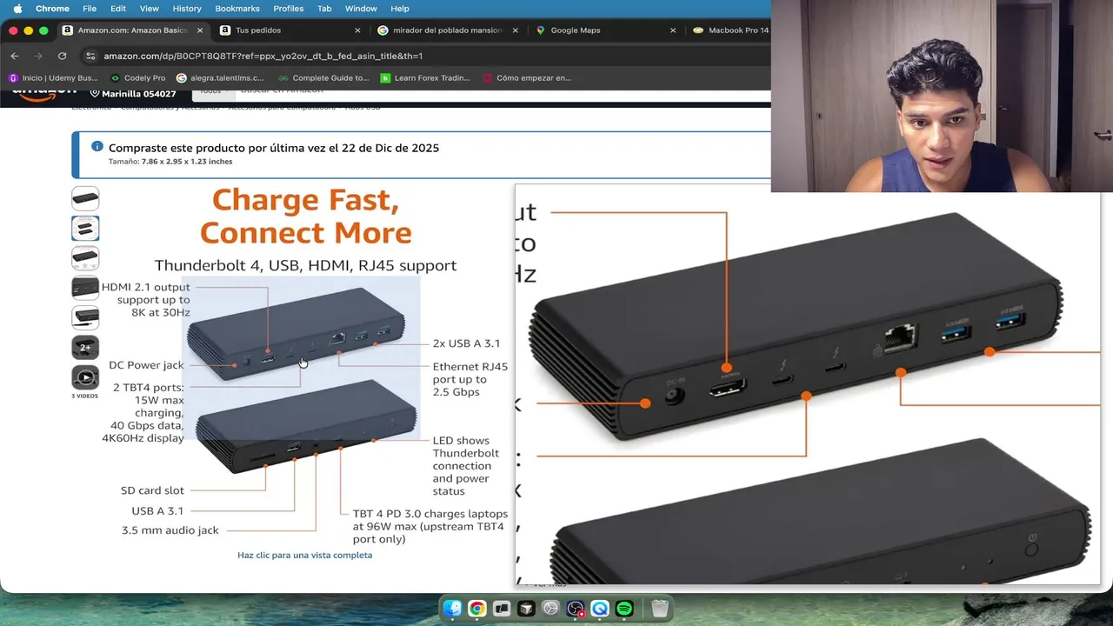Click the 'Charge Fast, Connect More' heading

pyautogui.click(x=305, y=216)
